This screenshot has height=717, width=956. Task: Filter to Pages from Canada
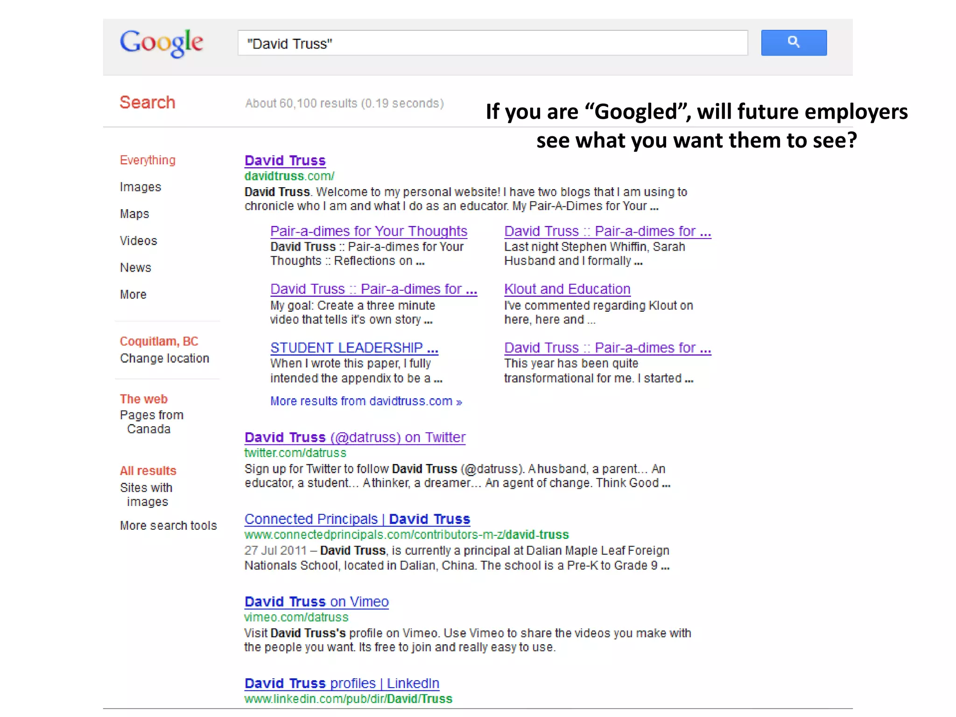pos(151,422)
